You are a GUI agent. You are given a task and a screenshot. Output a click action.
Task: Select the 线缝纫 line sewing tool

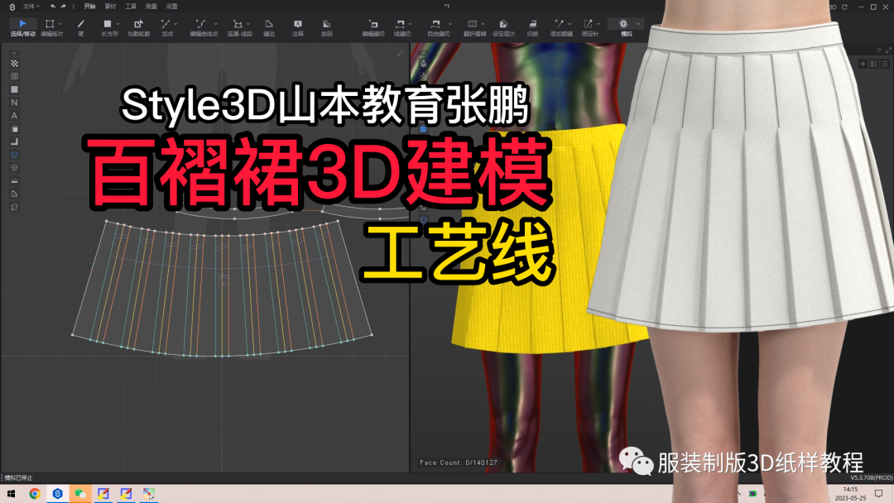(401, 27)
